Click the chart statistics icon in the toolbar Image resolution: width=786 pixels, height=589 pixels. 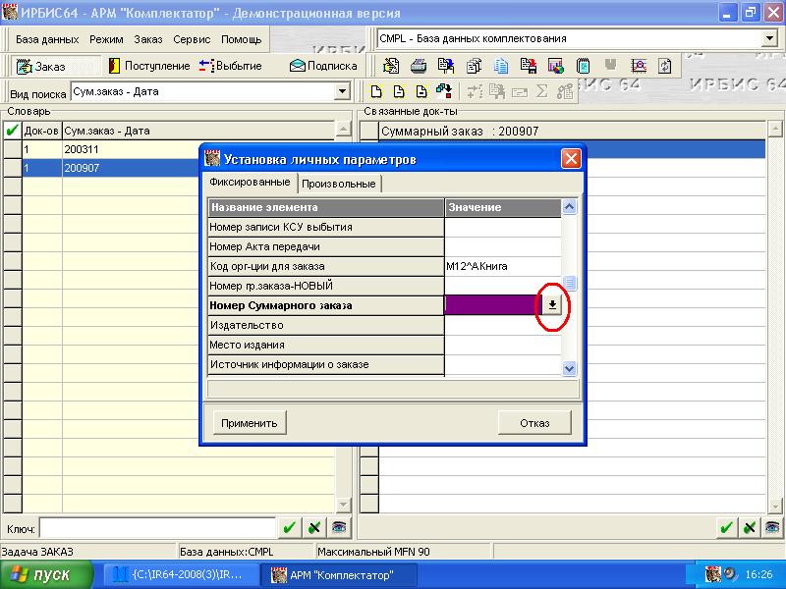pos(556,66)
